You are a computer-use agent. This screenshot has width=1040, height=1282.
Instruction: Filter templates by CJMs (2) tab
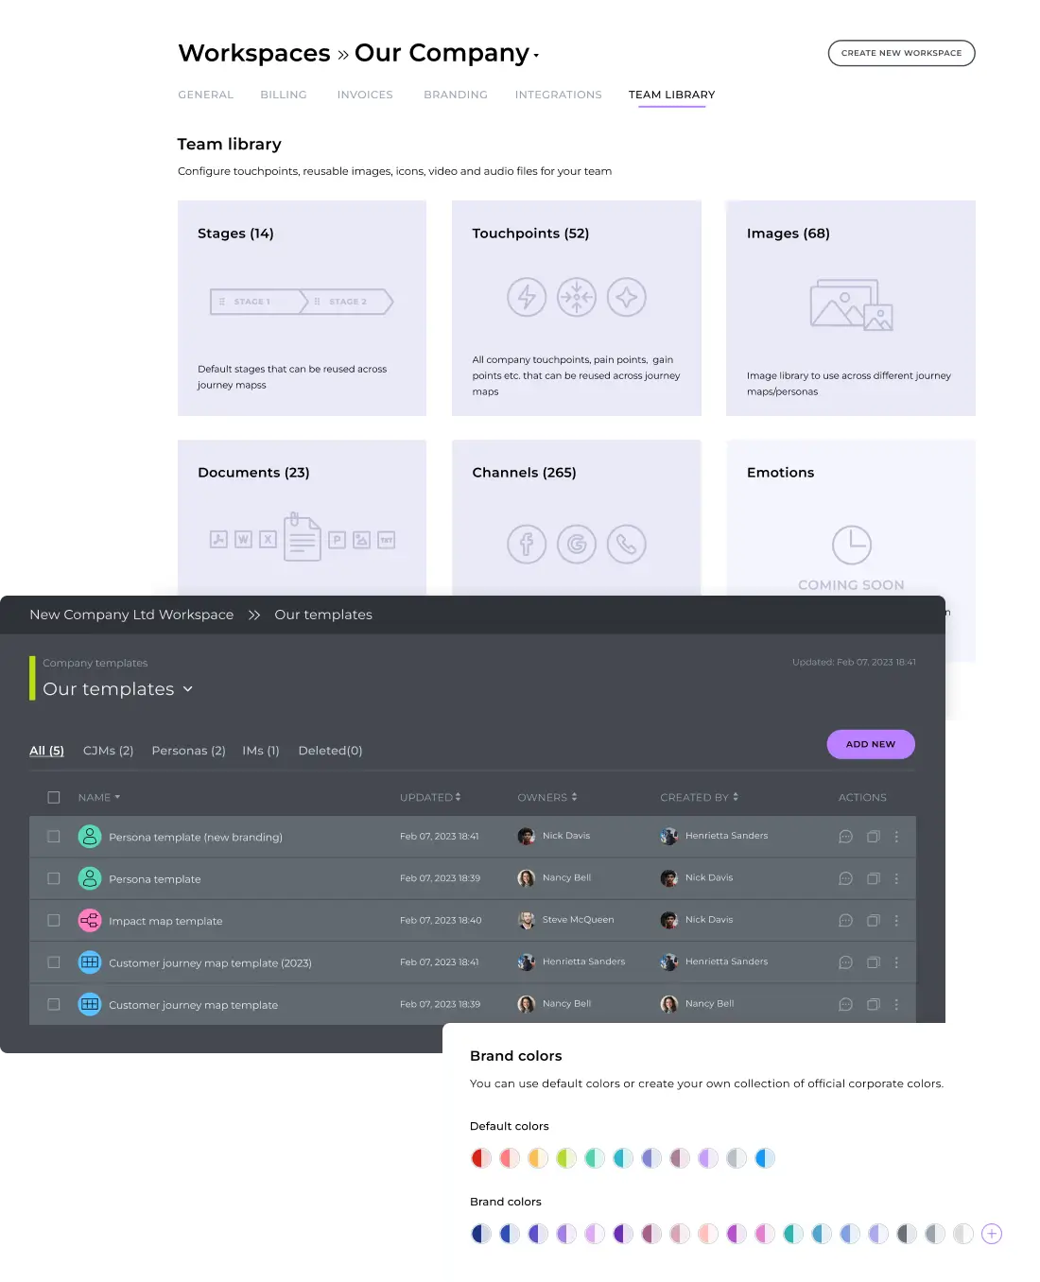pyautogui.click(x=108, y=751)
